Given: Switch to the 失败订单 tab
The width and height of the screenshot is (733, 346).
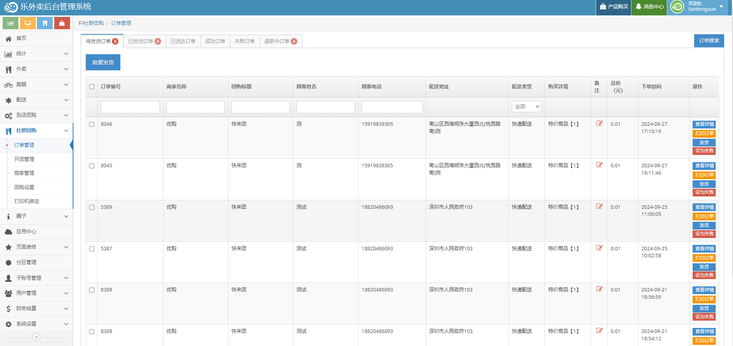Looking at the screenshot, I should pyautogui.click(x=245, y=41).
